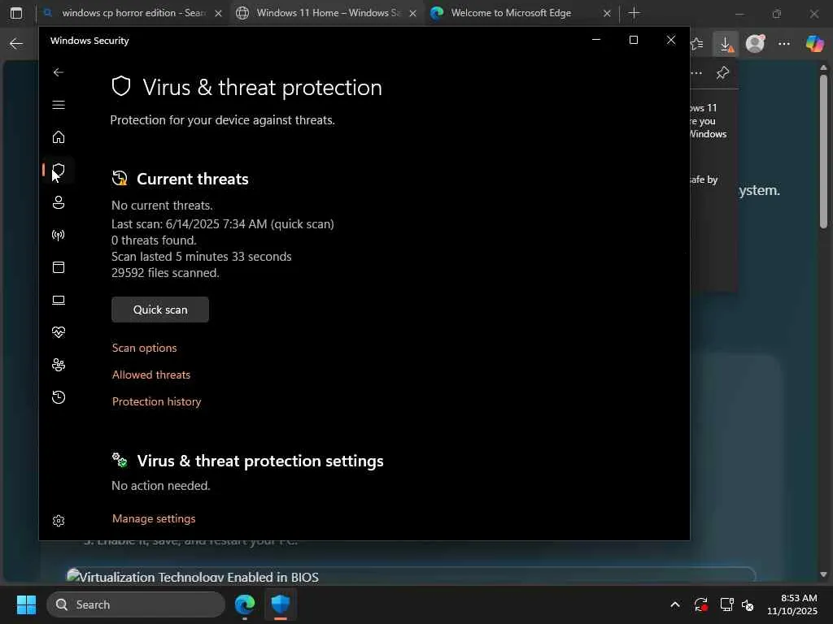Open more options in Edge downloads flyout
Image resolution: width=833 pixels, height=624 pixels.
[696, 72]
